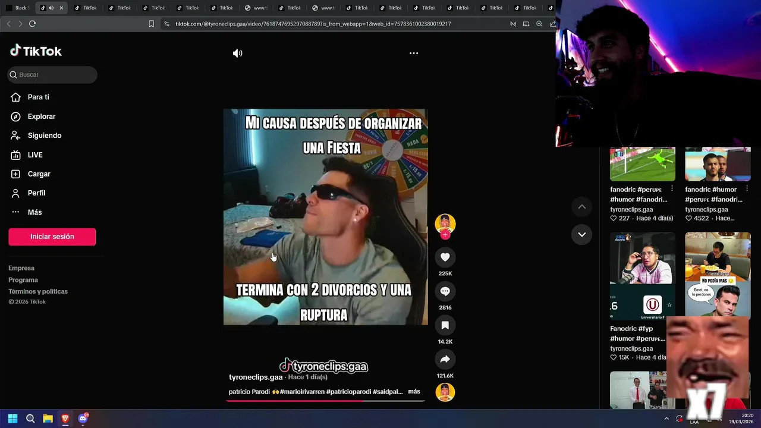Open Windows Start menu
This screenshot has height=428, width=761.
[12, 418]
